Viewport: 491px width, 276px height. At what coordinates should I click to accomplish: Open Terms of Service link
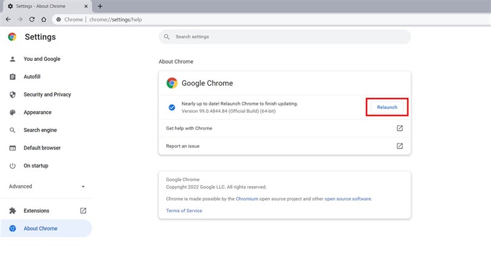point(184,211)
